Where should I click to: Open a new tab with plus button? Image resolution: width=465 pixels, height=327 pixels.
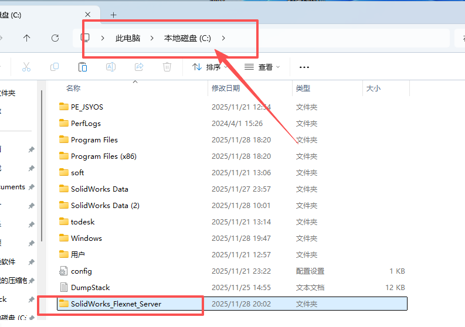[x=113, y=15]
